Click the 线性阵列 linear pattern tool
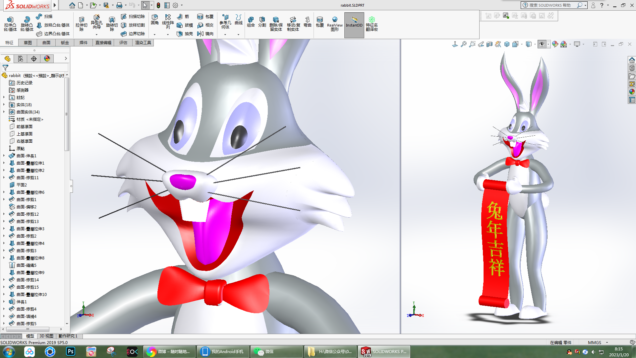Image resolution: width=636 pixels, height=358 pixels. 168,21
